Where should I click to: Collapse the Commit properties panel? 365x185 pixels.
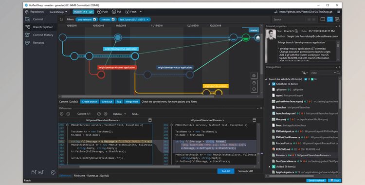(336, 26)
